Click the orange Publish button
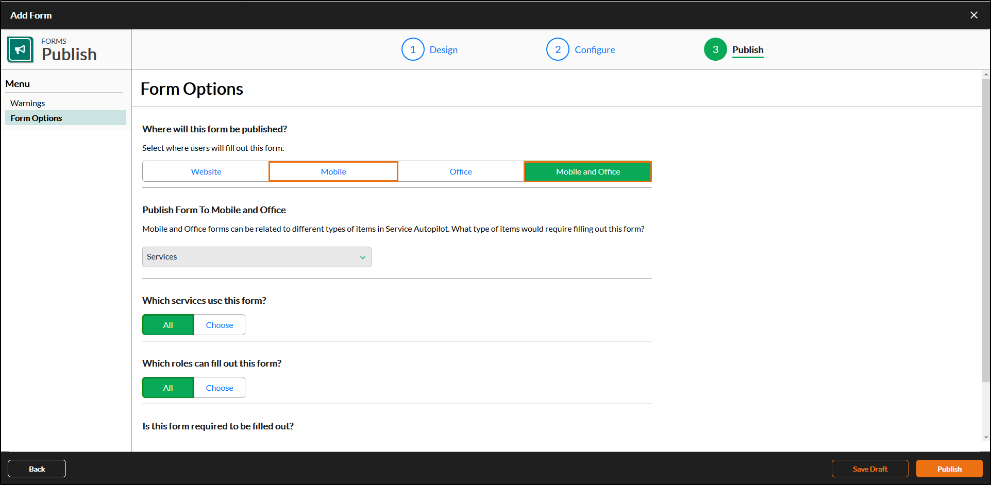Image resolution: width=991 pixels, height=485 pixels. pyautogui.click(x=949, y=469)
